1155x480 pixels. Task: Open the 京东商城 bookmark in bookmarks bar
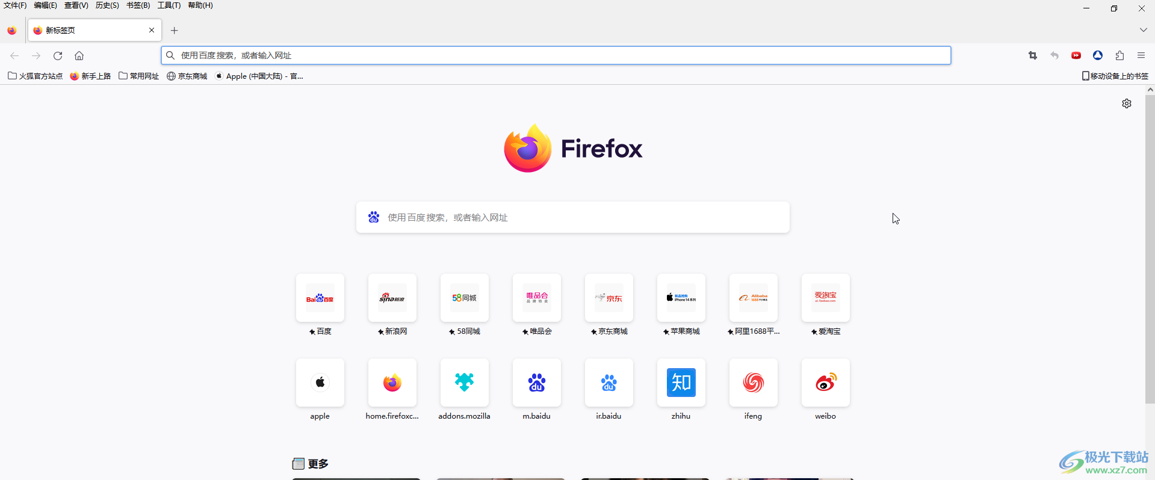tap(187, 76)
